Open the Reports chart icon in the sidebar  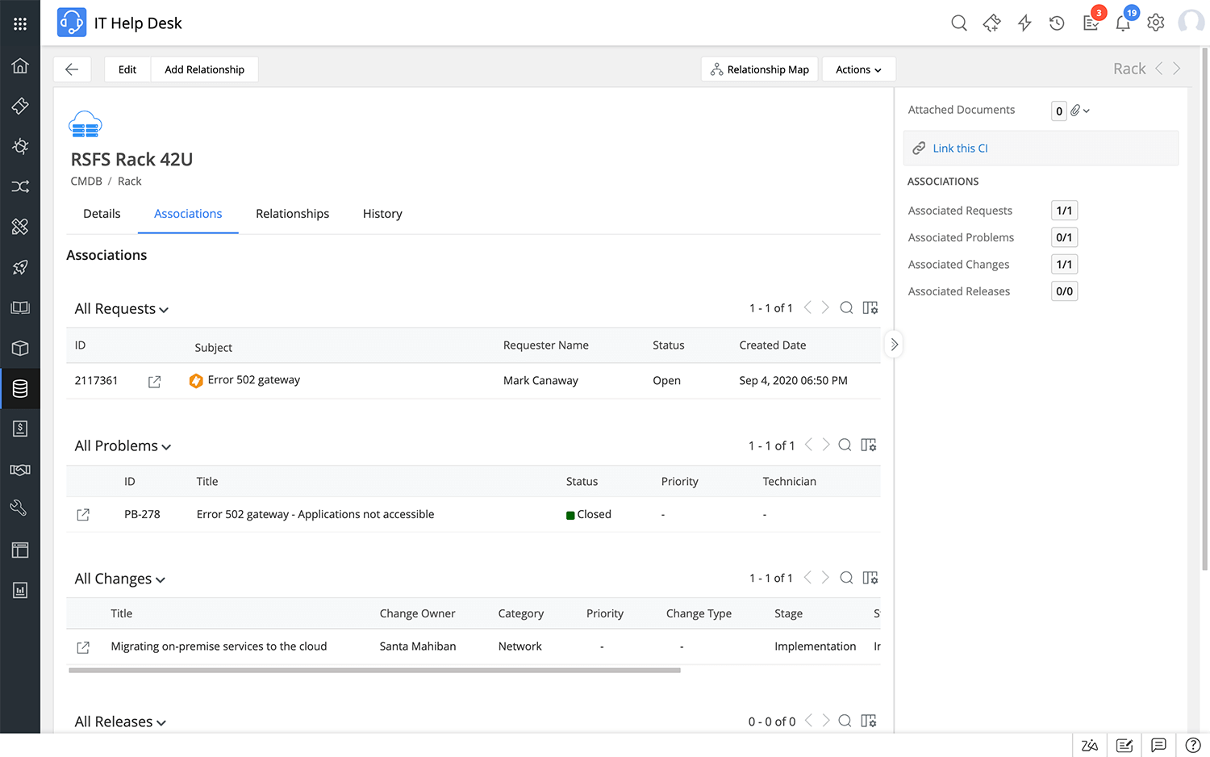(20, 590)
